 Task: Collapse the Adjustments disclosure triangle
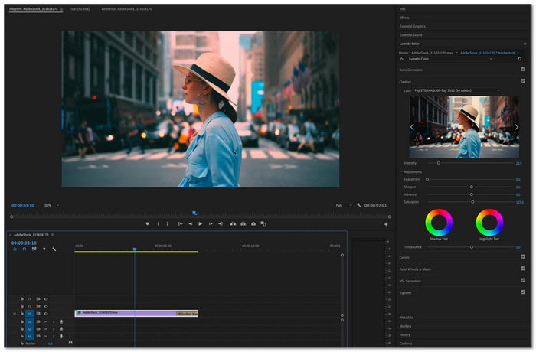[x=402, y=171]
